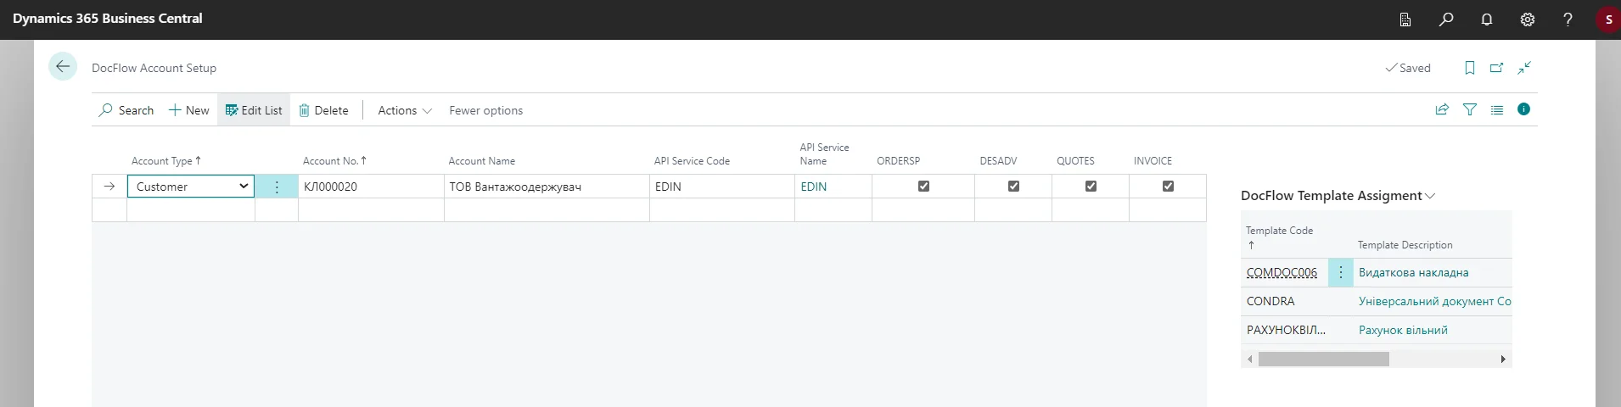Screen dimensions: 1621x407
Task: Open the settings gear menu
Action: click(x=1528, y=20)
